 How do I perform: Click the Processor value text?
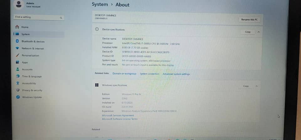click(x=151, y=44)
